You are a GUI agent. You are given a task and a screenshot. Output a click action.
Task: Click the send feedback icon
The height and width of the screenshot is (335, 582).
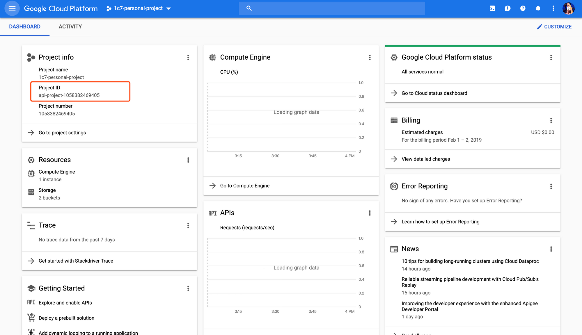[x=508, y=8]
